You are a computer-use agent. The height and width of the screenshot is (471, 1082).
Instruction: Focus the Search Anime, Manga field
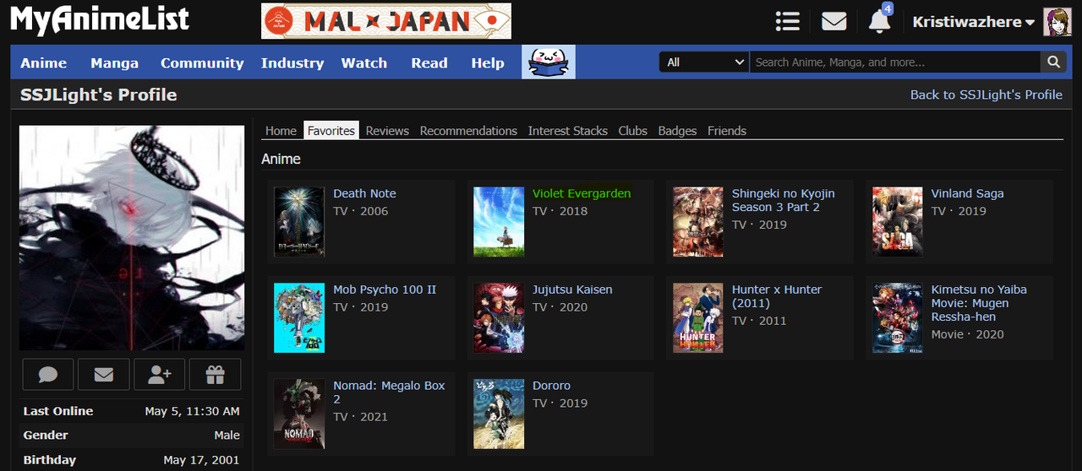[895, 62]
